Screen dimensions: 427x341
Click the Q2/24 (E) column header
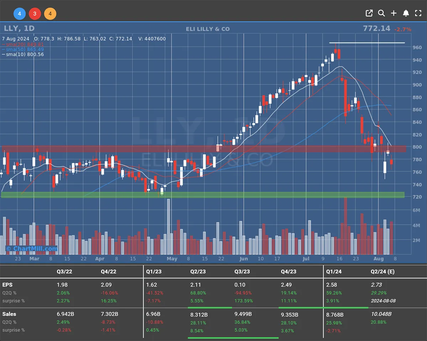coord(383,272)
